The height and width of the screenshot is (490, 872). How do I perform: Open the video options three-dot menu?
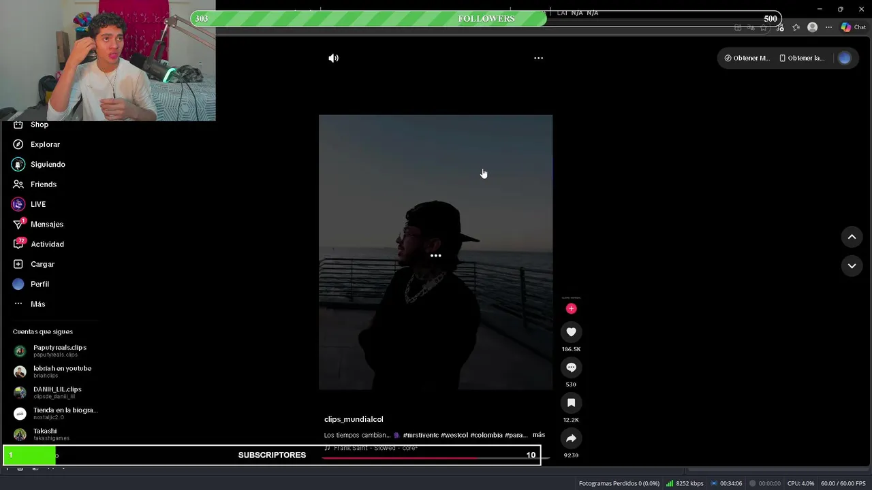[x=538, y=58]
